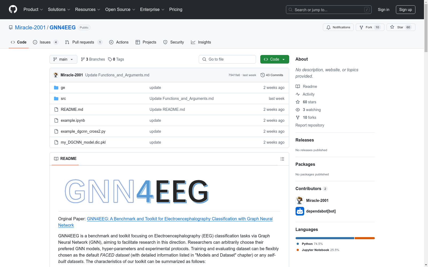Click the search magnifier icon in header
Image resolution: width=428 pixels, height=267 pixels.
(291, 10)
